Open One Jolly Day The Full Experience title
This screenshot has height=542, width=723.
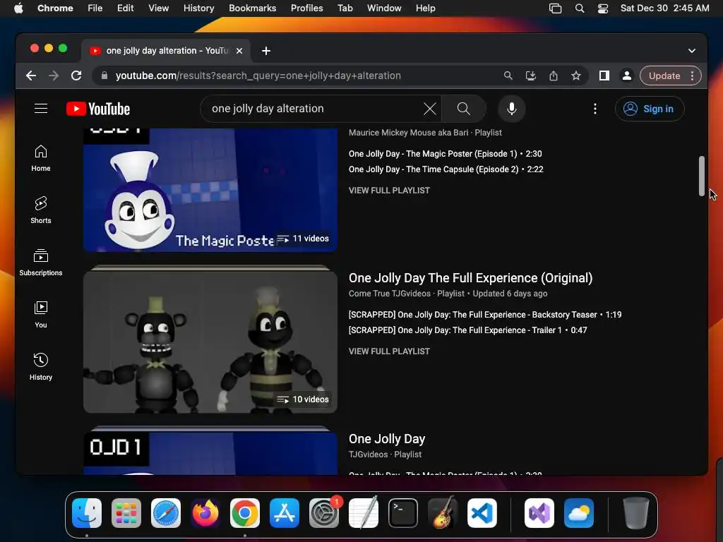tap(470, 278)
